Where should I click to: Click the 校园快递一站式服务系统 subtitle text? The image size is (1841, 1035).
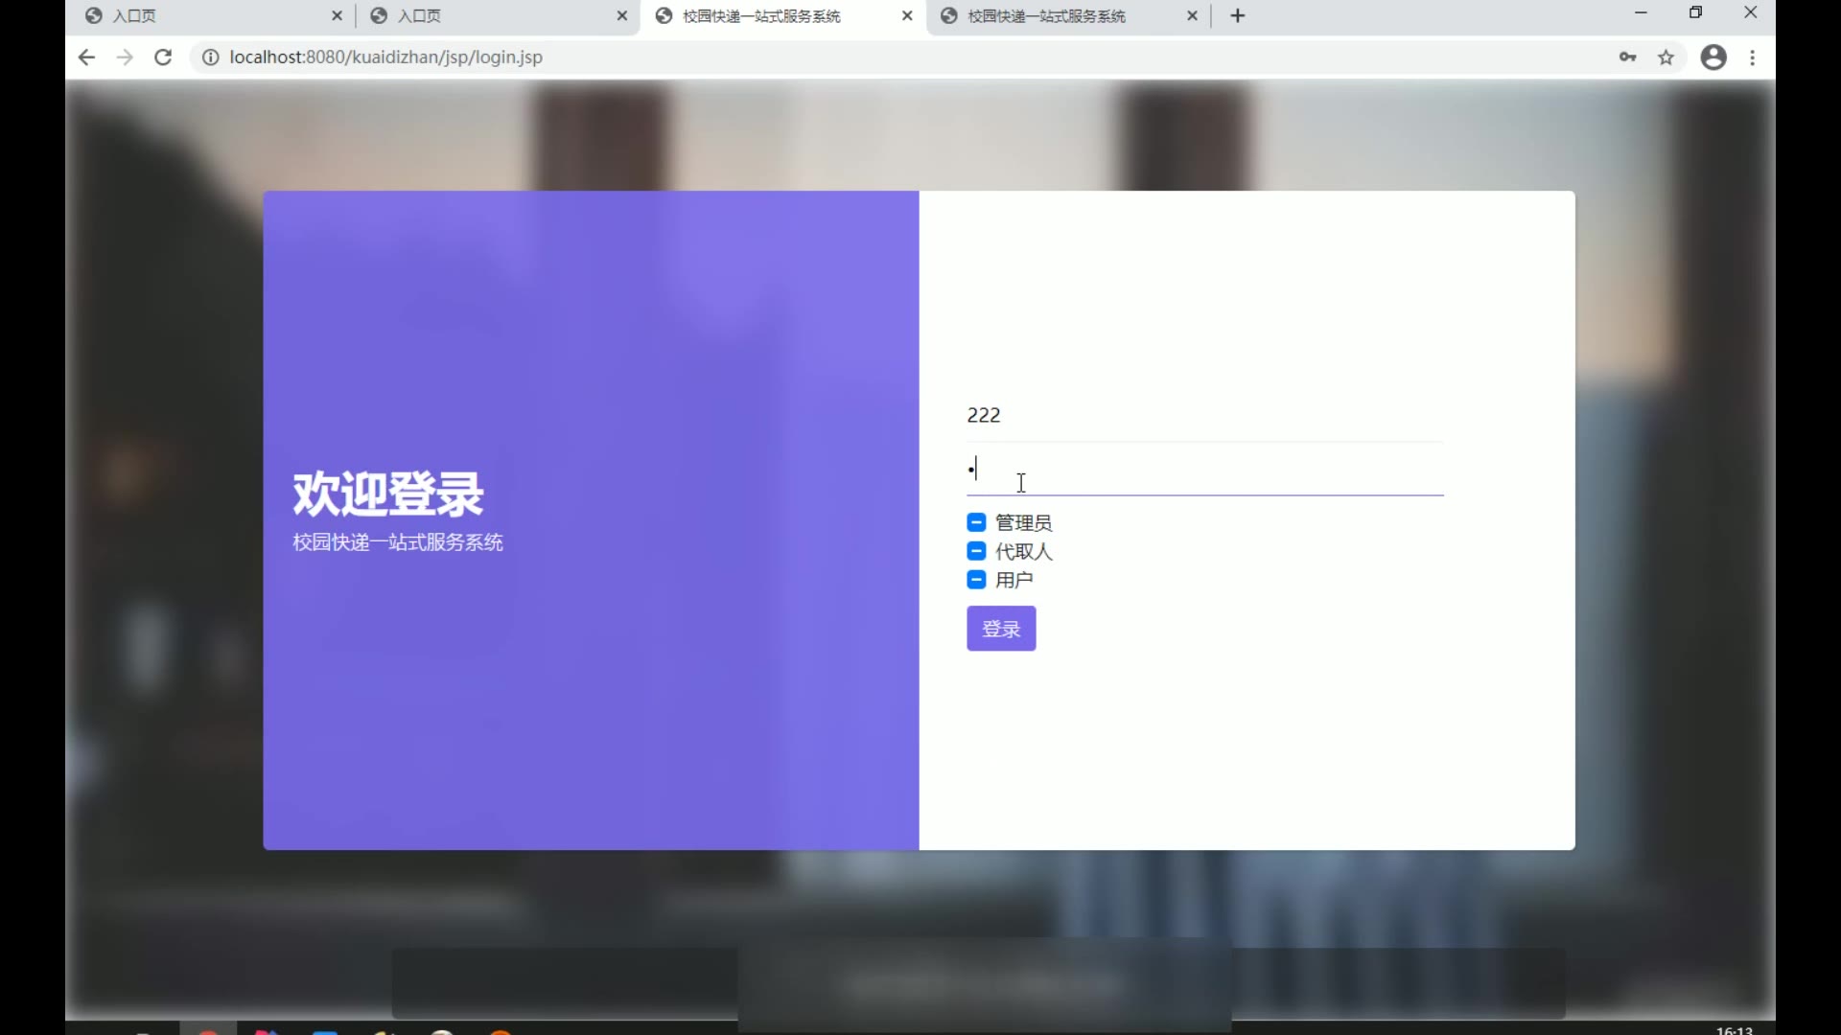click(x=398, y=542)
